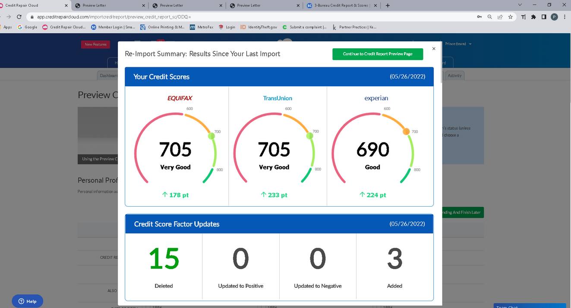View site info via the lock icon
The width and height of the screenshot is (571, 308).
(x=32, y=17)
